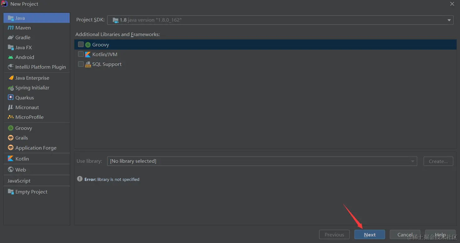Click the 'New Project' title text
The height and width of the screenshot is (243, 460).
point(24,4)
